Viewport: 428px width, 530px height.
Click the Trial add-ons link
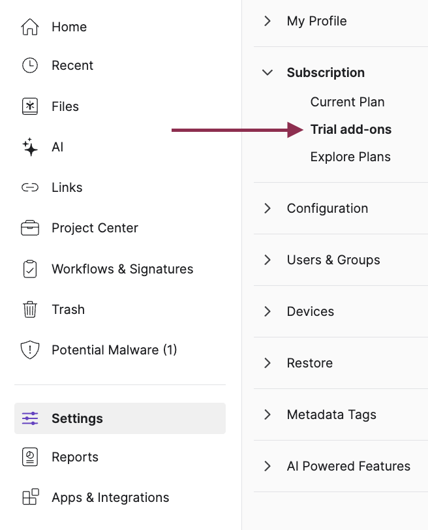(350, 129)
